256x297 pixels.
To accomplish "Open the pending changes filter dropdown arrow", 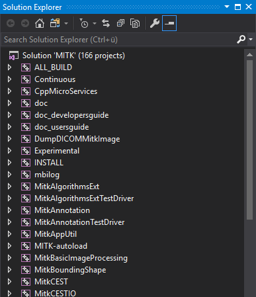I will (95, 23).
